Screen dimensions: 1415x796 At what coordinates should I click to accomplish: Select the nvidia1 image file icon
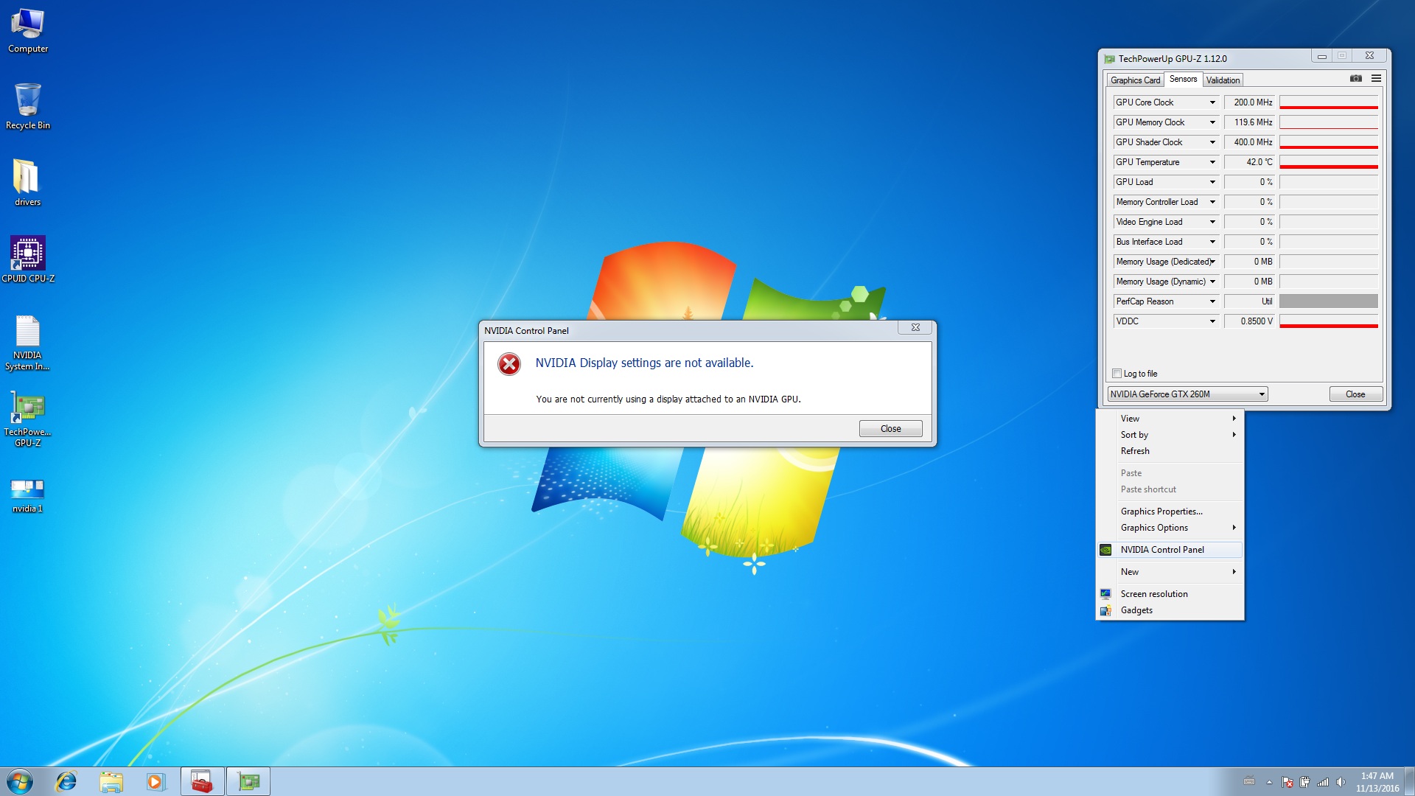click(x=28, y=495)
